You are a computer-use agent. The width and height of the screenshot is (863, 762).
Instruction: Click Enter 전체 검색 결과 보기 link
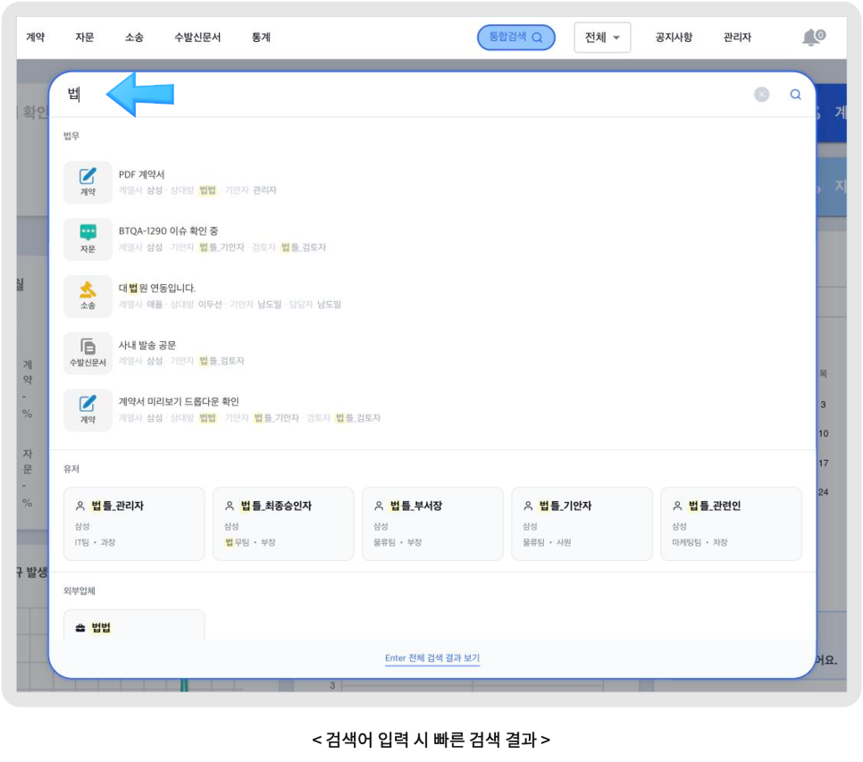(x=432, y=658)
